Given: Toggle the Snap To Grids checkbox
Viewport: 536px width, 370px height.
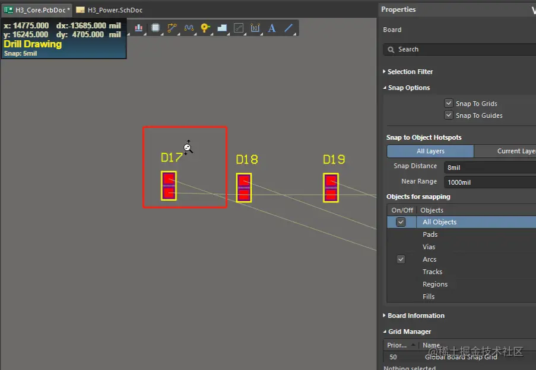Looking at the screenshot, I should click(449, 103).
